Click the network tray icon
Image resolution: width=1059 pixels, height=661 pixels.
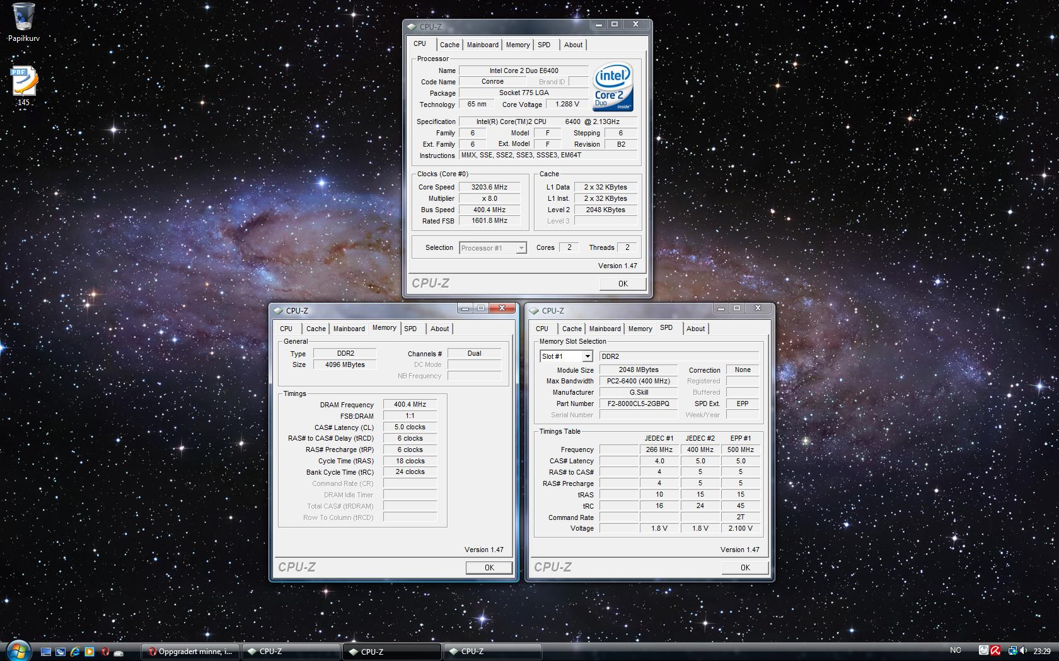tap(1013, 651)
